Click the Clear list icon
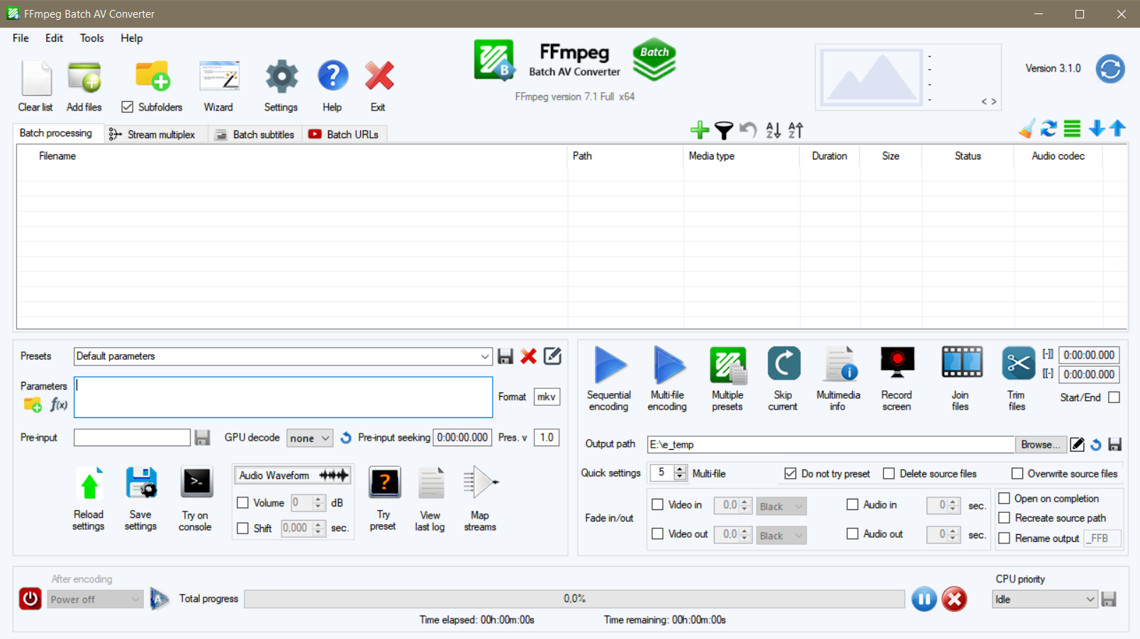 point(36,77)
